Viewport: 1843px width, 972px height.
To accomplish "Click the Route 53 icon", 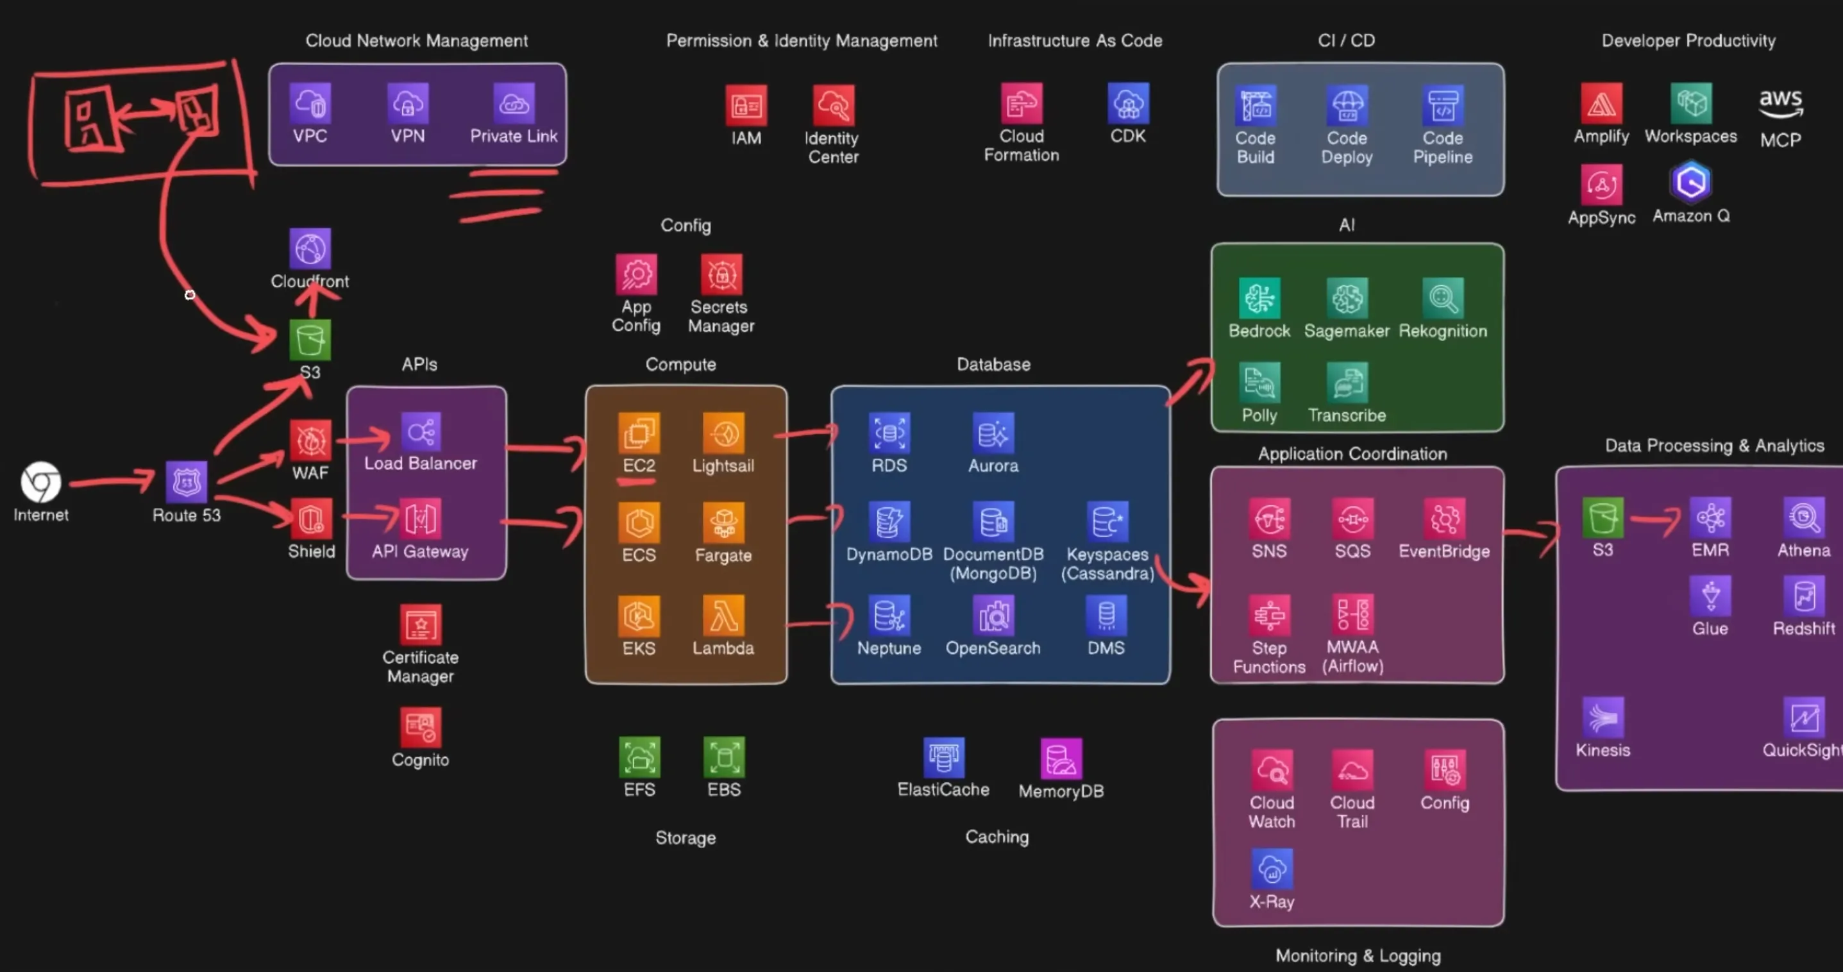I will 186,482.
